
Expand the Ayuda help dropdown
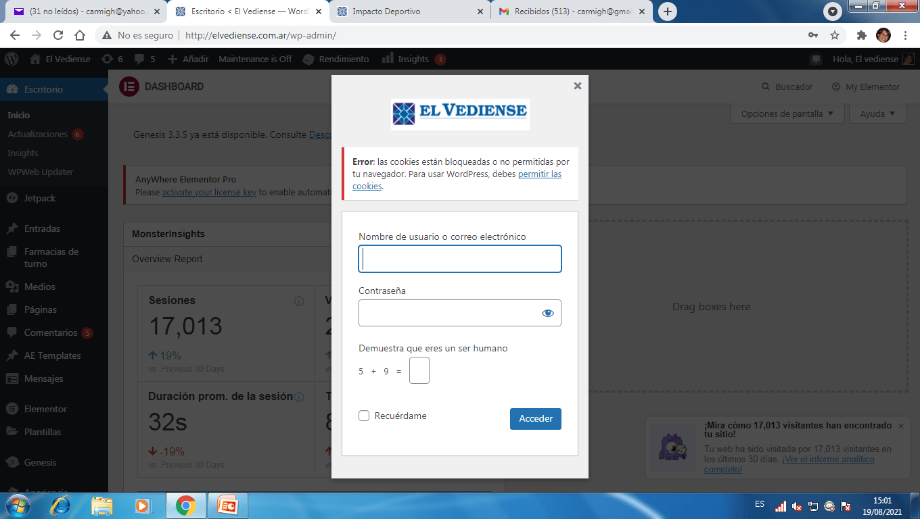point(878,114)
